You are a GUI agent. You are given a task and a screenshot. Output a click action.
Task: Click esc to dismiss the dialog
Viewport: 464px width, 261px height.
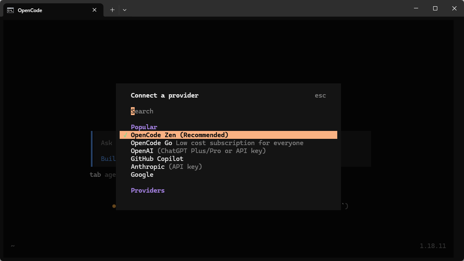point(320,95)
